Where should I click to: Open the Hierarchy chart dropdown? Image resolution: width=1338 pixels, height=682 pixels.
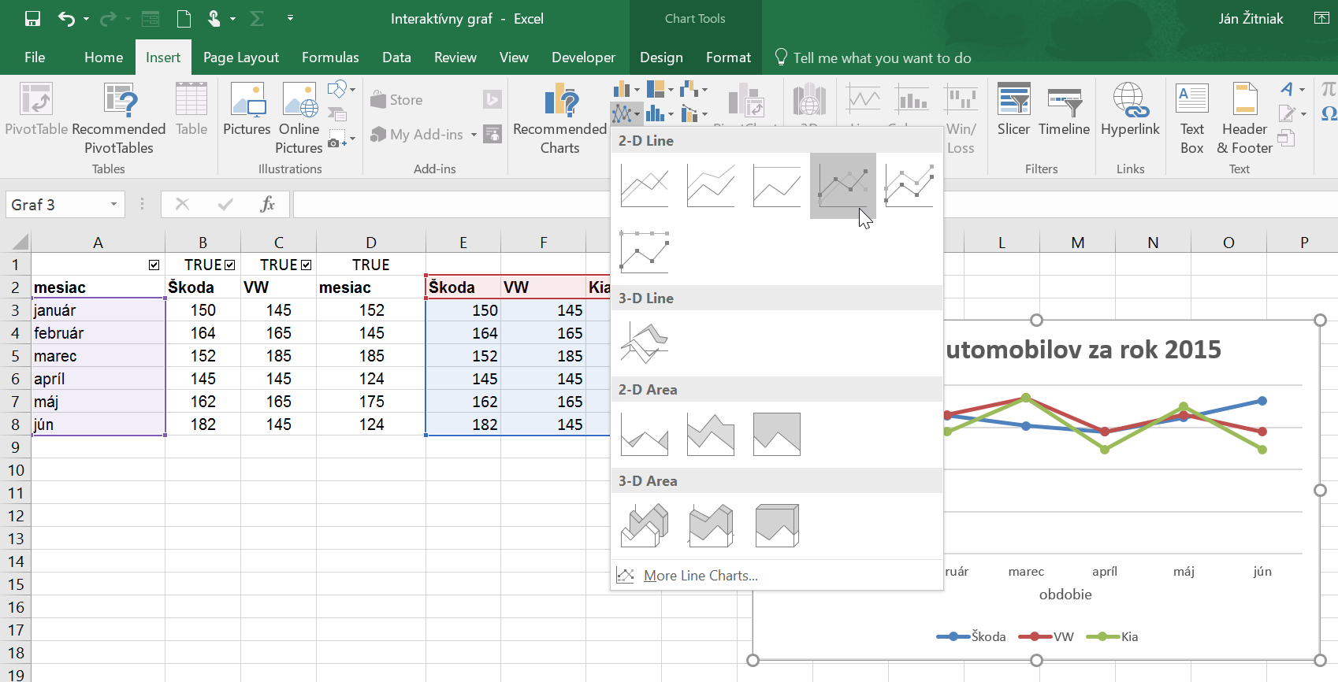pos(660,89)
